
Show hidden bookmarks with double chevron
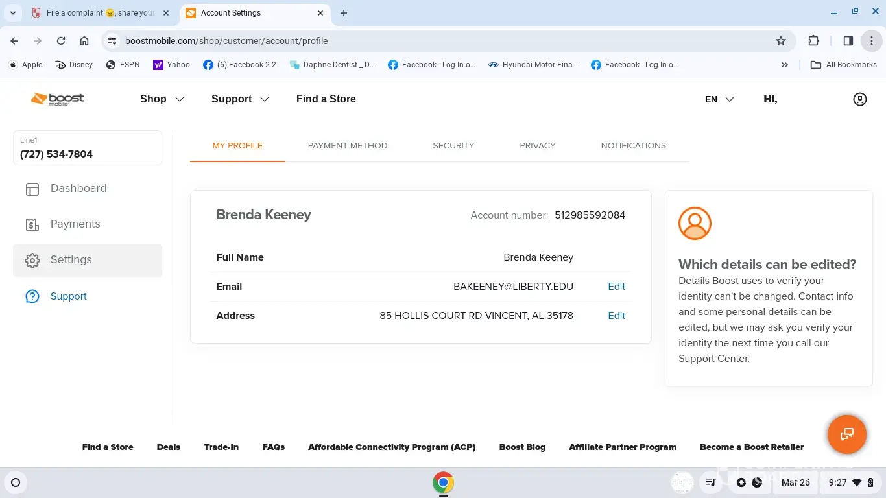click(x=785, y=65)
